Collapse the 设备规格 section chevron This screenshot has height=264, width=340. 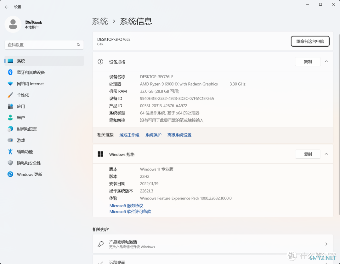[x=326, y=62]
